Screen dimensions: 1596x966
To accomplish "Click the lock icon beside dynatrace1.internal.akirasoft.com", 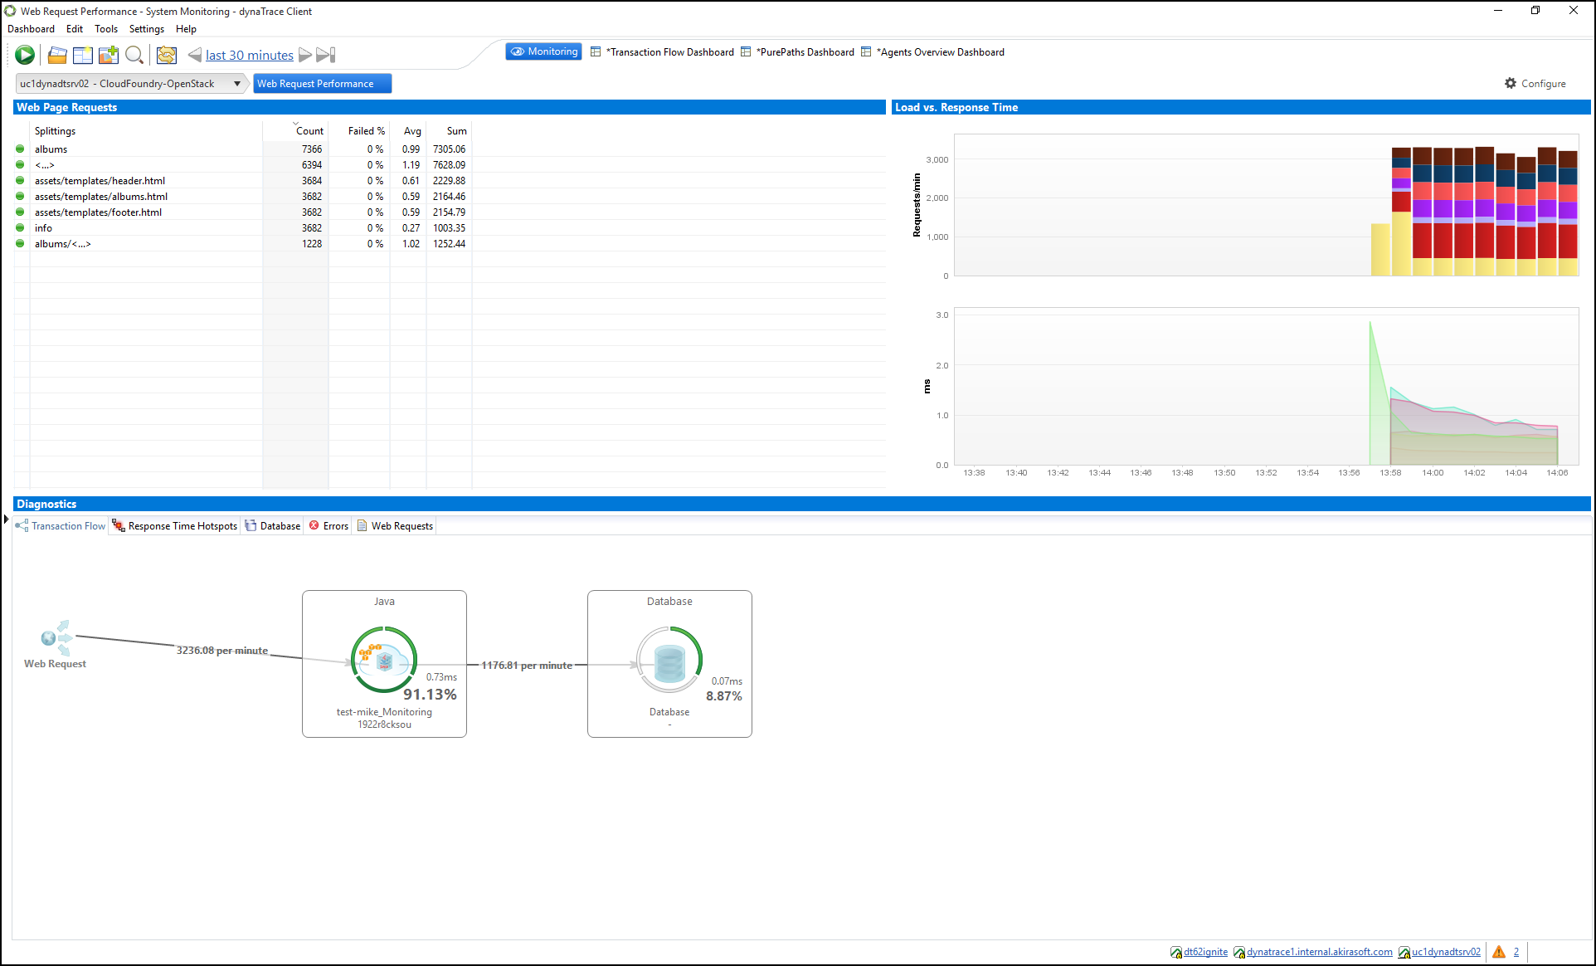I will pyautogui.click(x=1239, y=952).
